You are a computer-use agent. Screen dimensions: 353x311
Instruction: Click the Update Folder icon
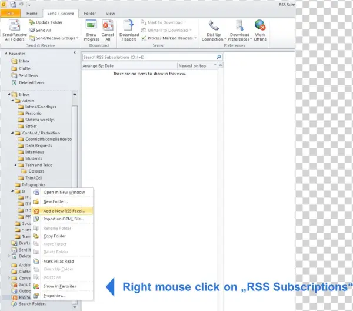click(x=45, y=22)
